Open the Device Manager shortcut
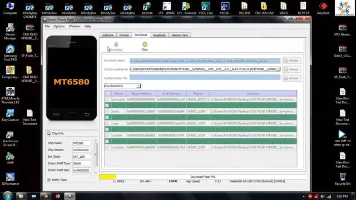This screenshot has width=356, height=200. point(10,32)
